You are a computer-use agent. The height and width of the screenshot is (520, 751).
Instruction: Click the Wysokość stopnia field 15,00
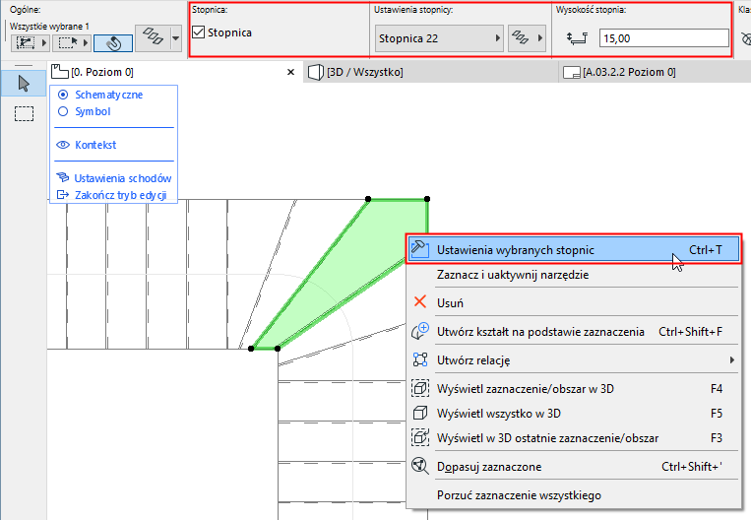pyautogui.click(x=663, y=38)
